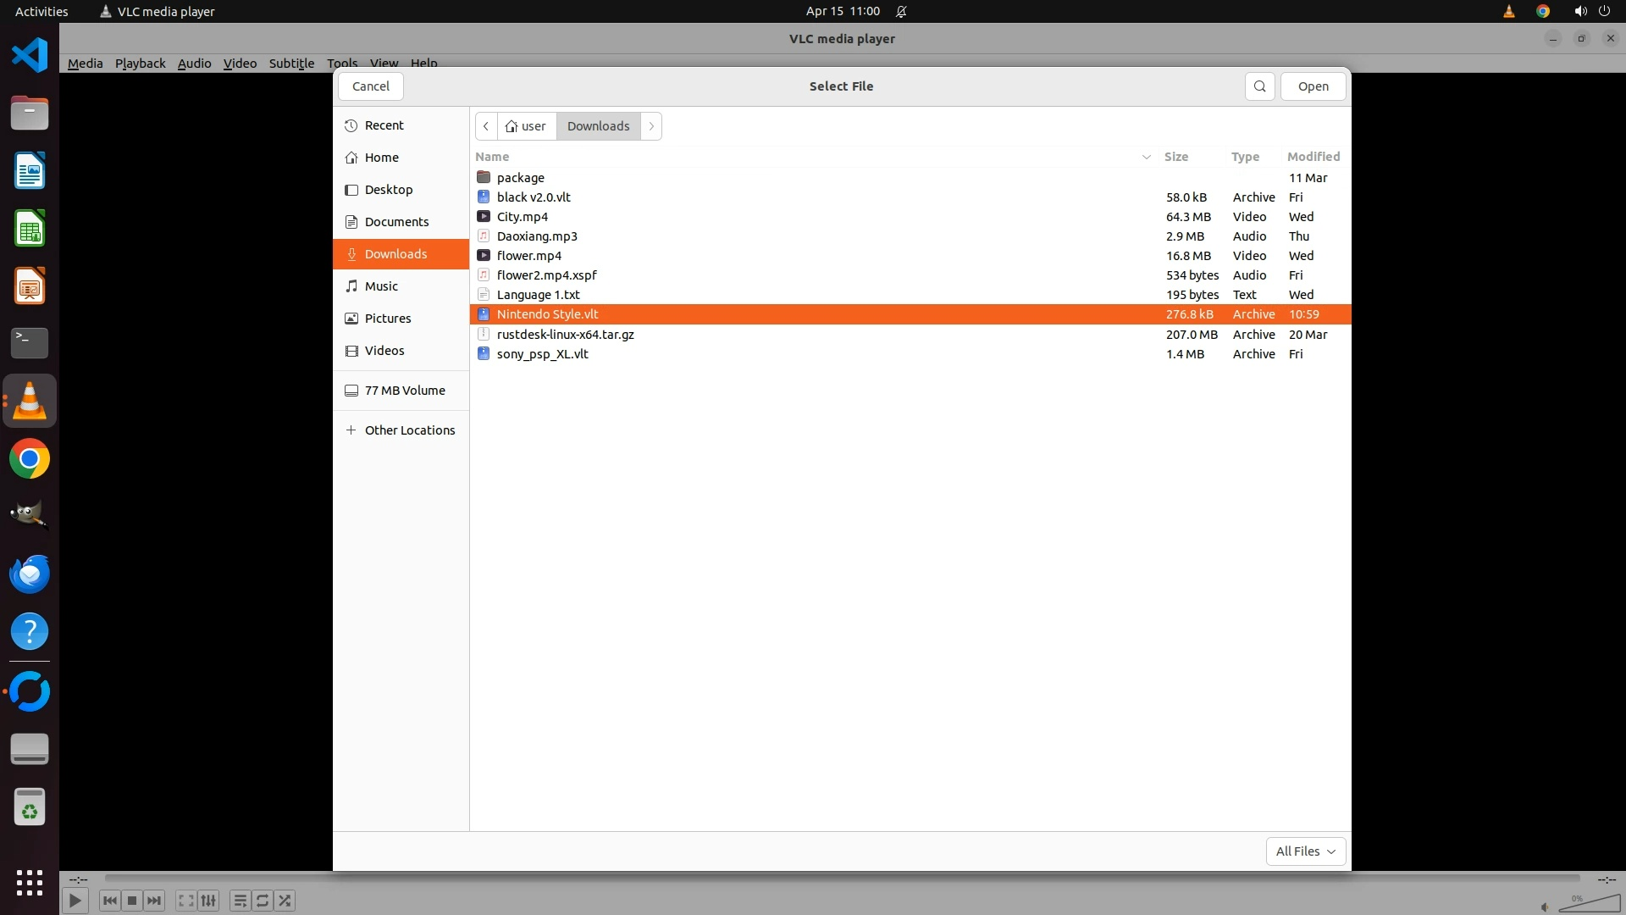This screenshot has height=915, width=1626.
Task: Open Thunderbird from the dock
Action: 30,574
